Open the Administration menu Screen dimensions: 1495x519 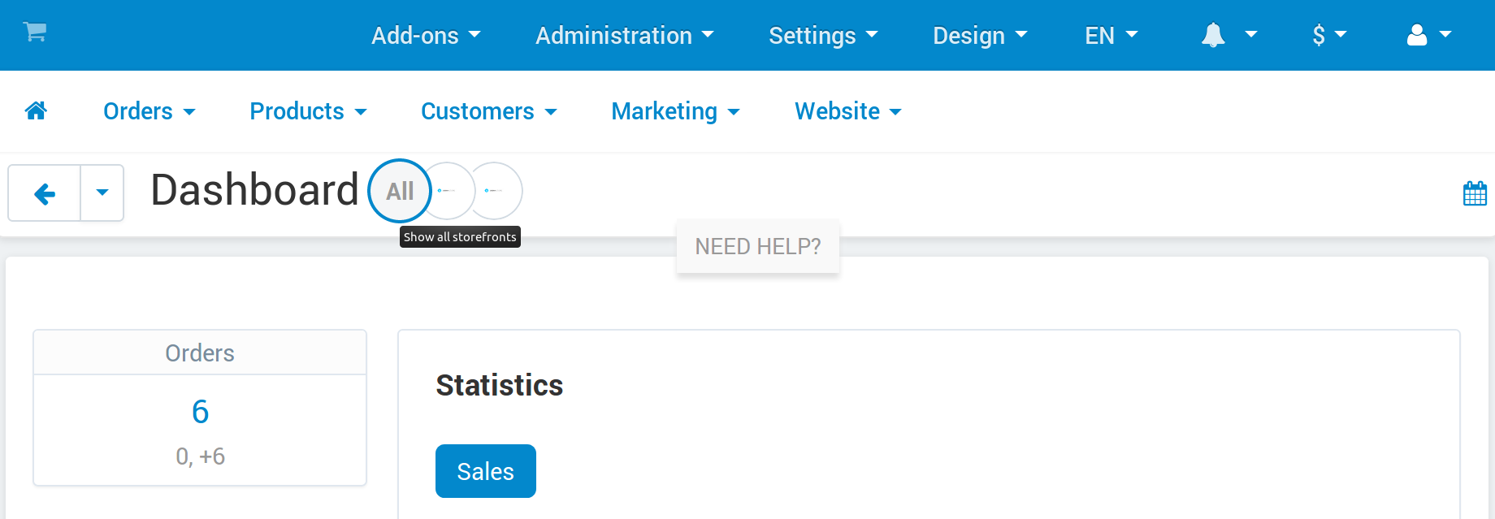tap(624, 36)
